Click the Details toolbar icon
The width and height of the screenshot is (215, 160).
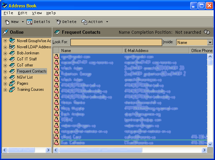29,22
